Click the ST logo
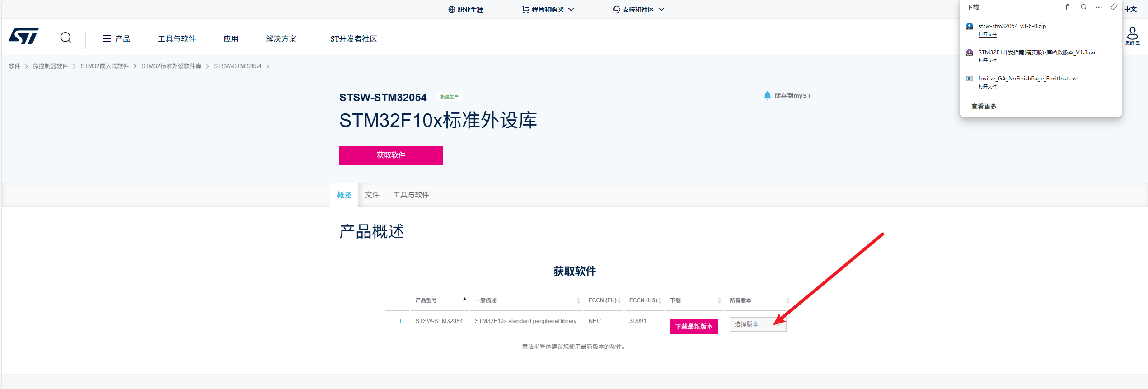 (x=23, y=37)
